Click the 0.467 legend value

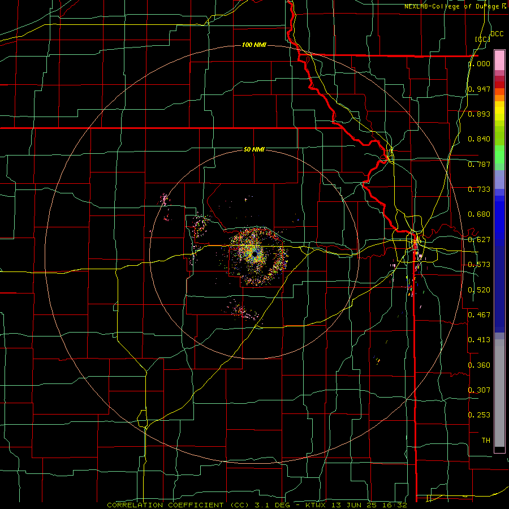[479, 315]
